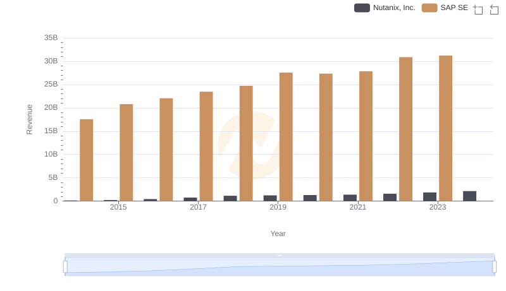Image resolution: width=506 pixels, height=291 pixels.
Task: Click the SAP SE tan legend swatch
Action: pos(429,8)
